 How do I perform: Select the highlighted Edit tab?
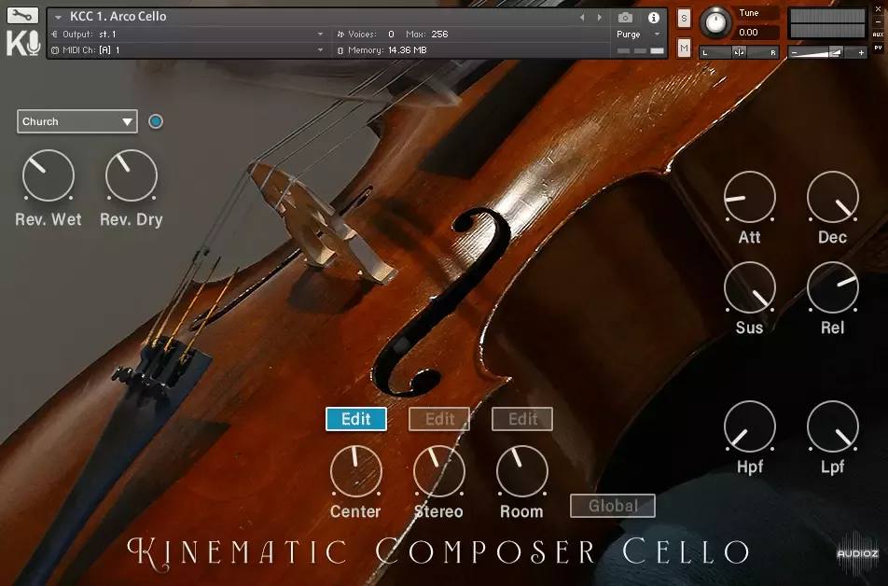[355, 419]
